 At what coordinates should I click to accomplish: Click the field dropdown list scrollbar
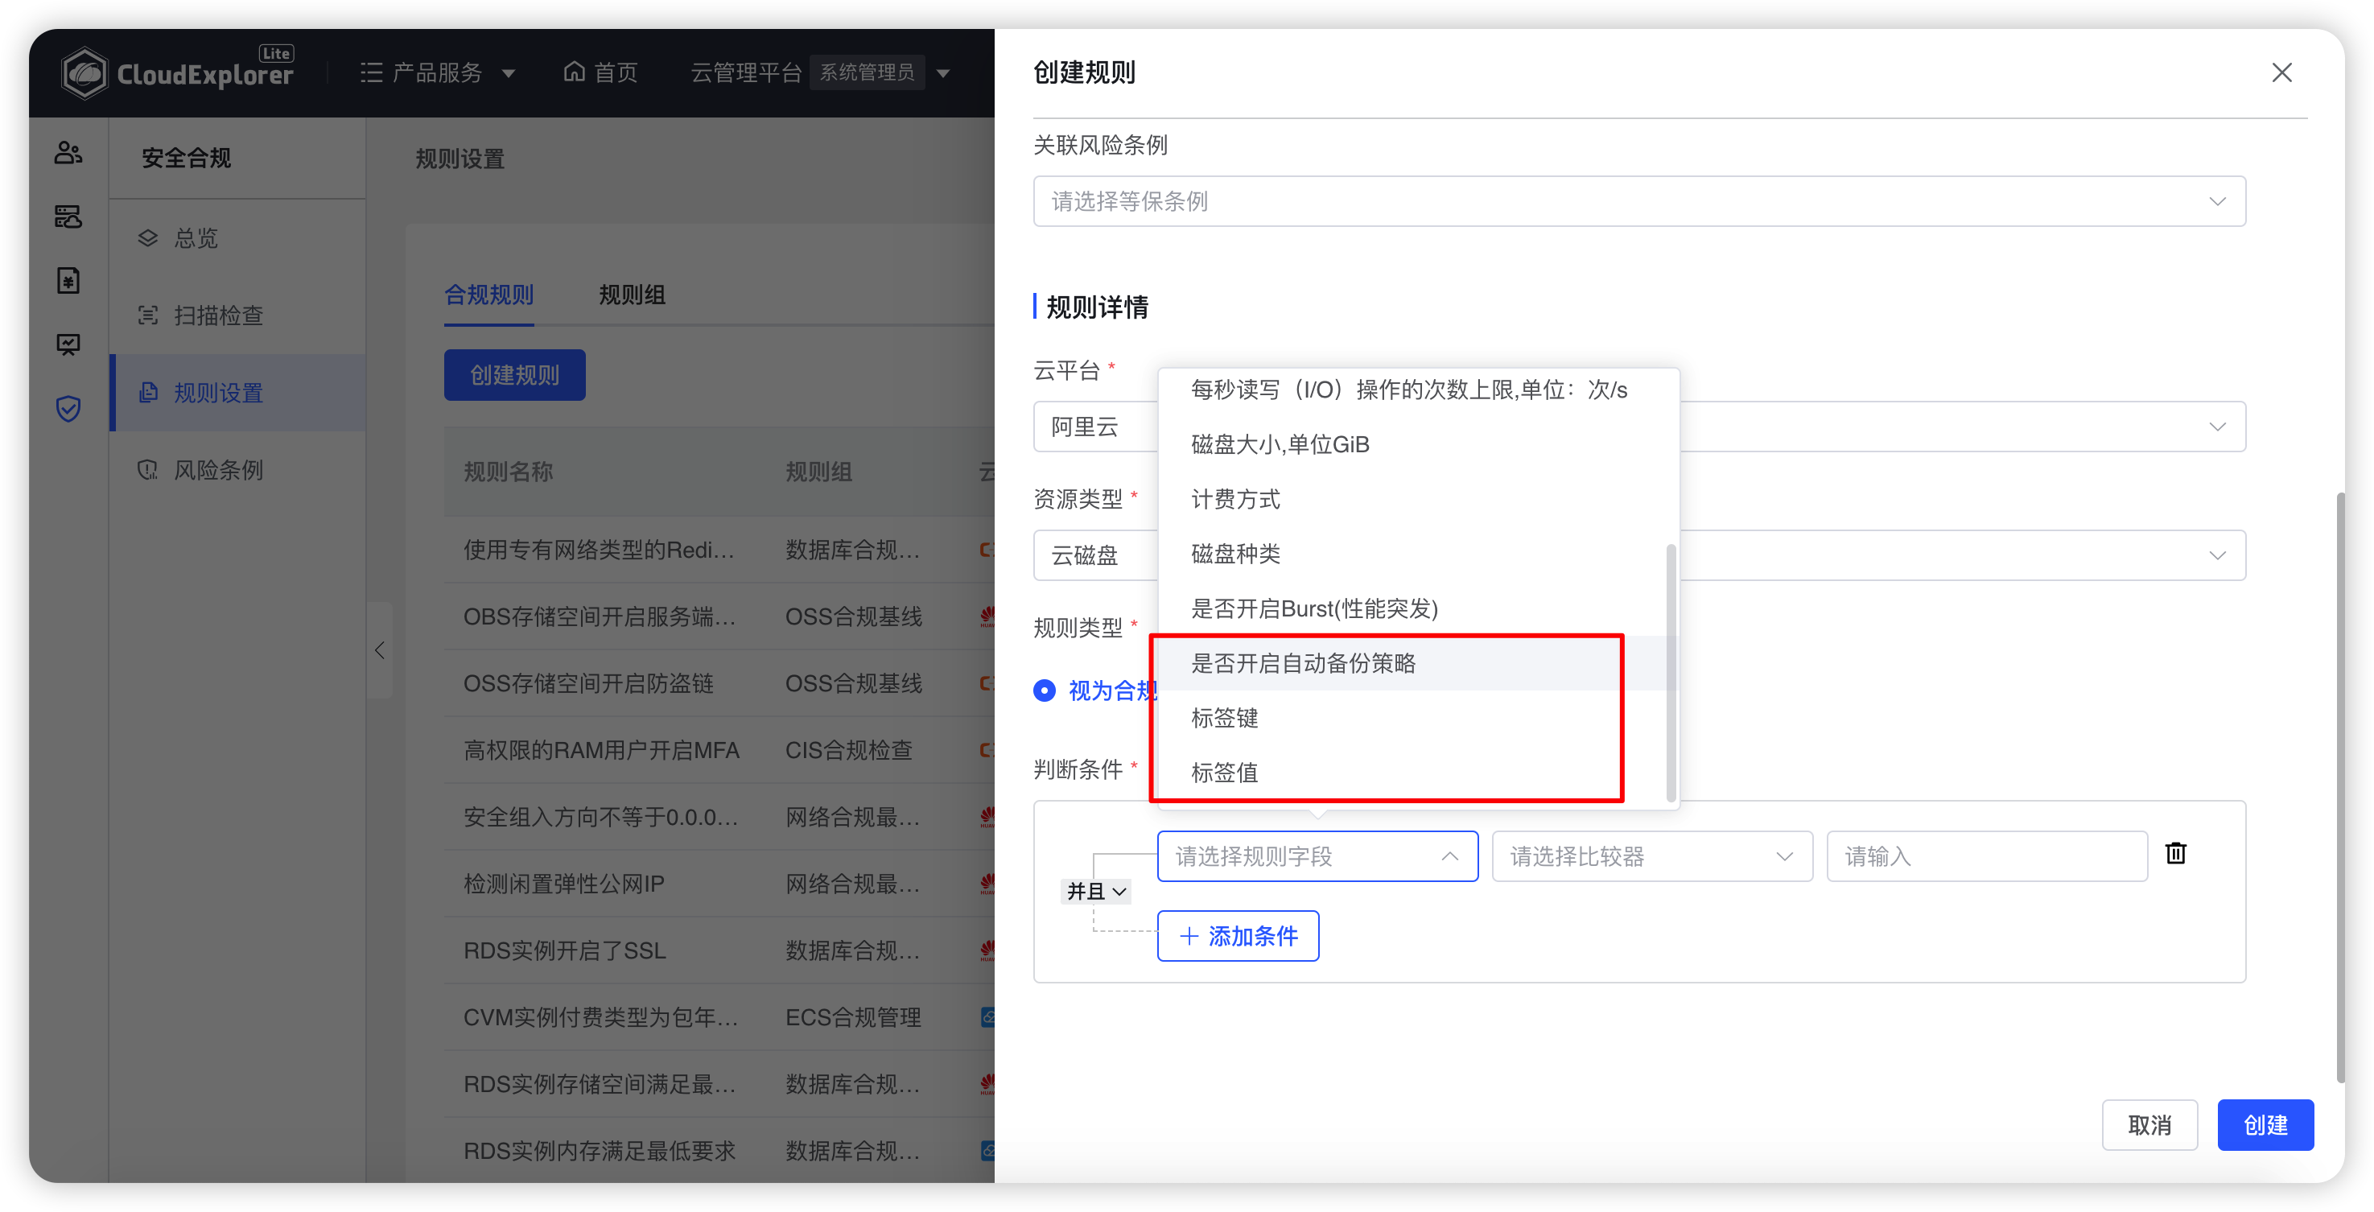click(1671, 673)
